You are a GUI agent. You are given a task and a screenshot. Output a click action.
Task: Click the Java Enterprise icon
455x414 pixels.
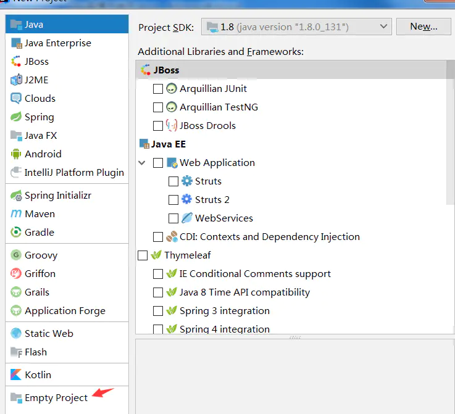[16, 43]
